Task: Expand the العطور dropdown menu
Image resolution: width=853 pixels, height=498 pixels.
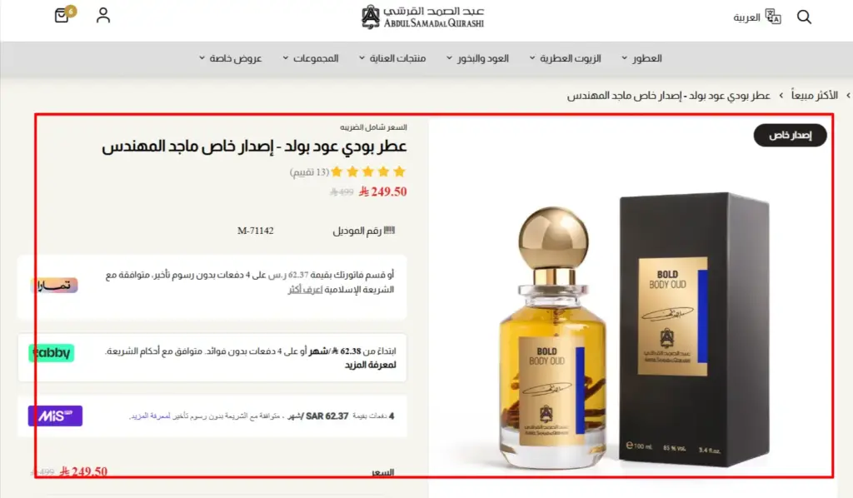Action: pos(641,58)
